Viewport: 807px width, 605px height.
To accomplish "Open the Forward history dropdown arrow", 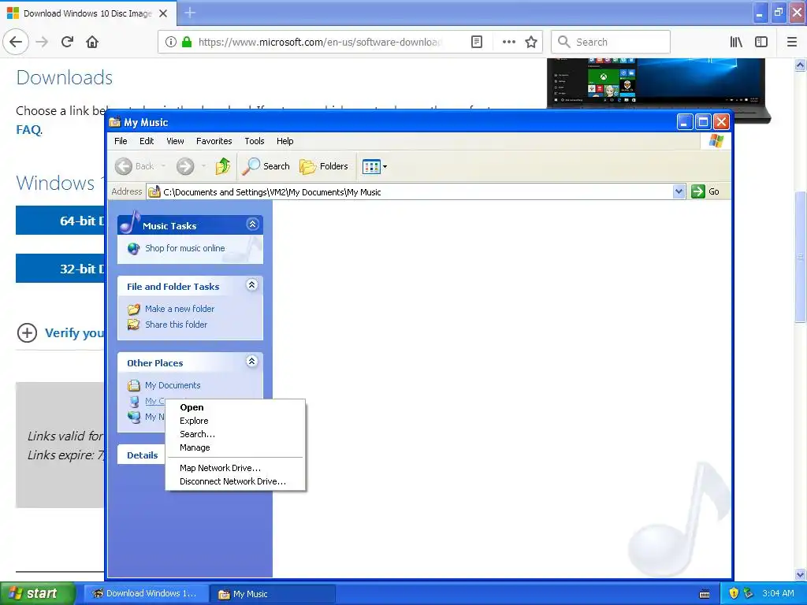I will click(x=204, y=166).
